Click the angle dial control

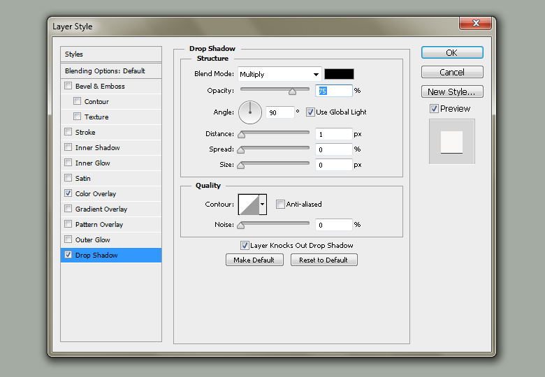250,112
